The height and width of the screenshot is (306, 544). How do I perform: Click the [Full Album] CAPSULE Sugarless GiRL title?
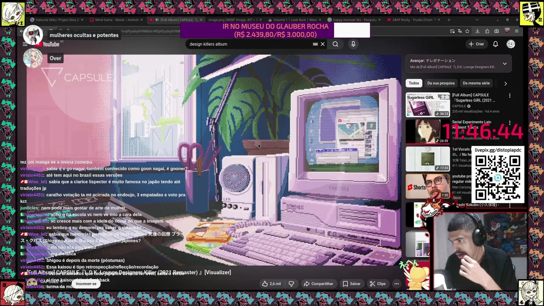coord(473,98)
